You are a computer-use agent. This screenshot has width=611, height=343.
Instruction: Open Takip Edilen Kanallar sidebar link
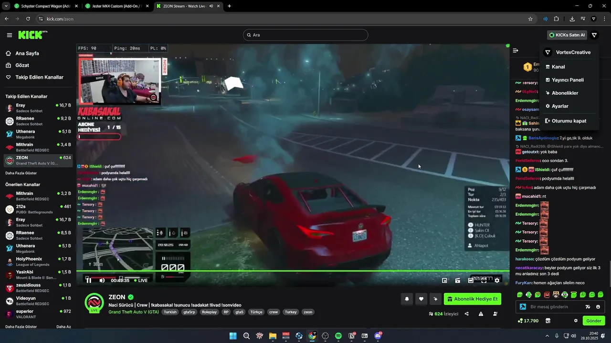(38, 77)
